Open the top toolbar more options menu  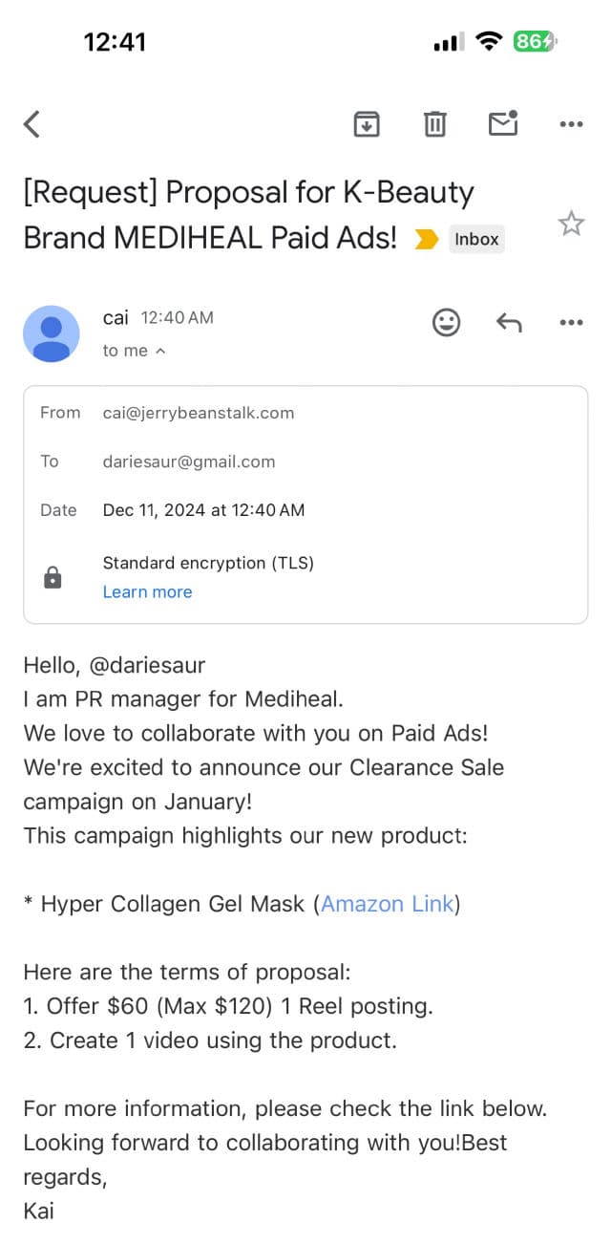click(571, 124)
